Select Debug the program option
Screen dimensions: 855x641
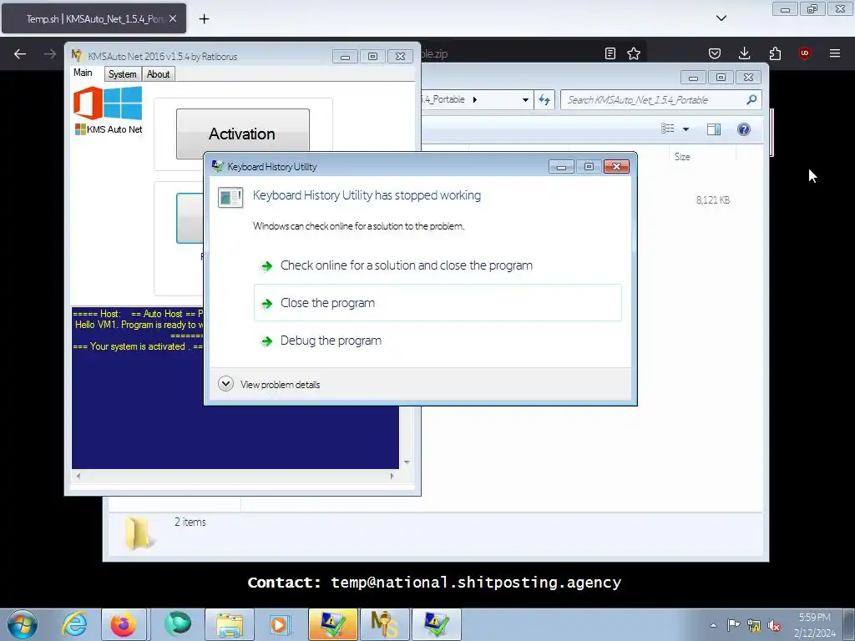tap(331, 341)
